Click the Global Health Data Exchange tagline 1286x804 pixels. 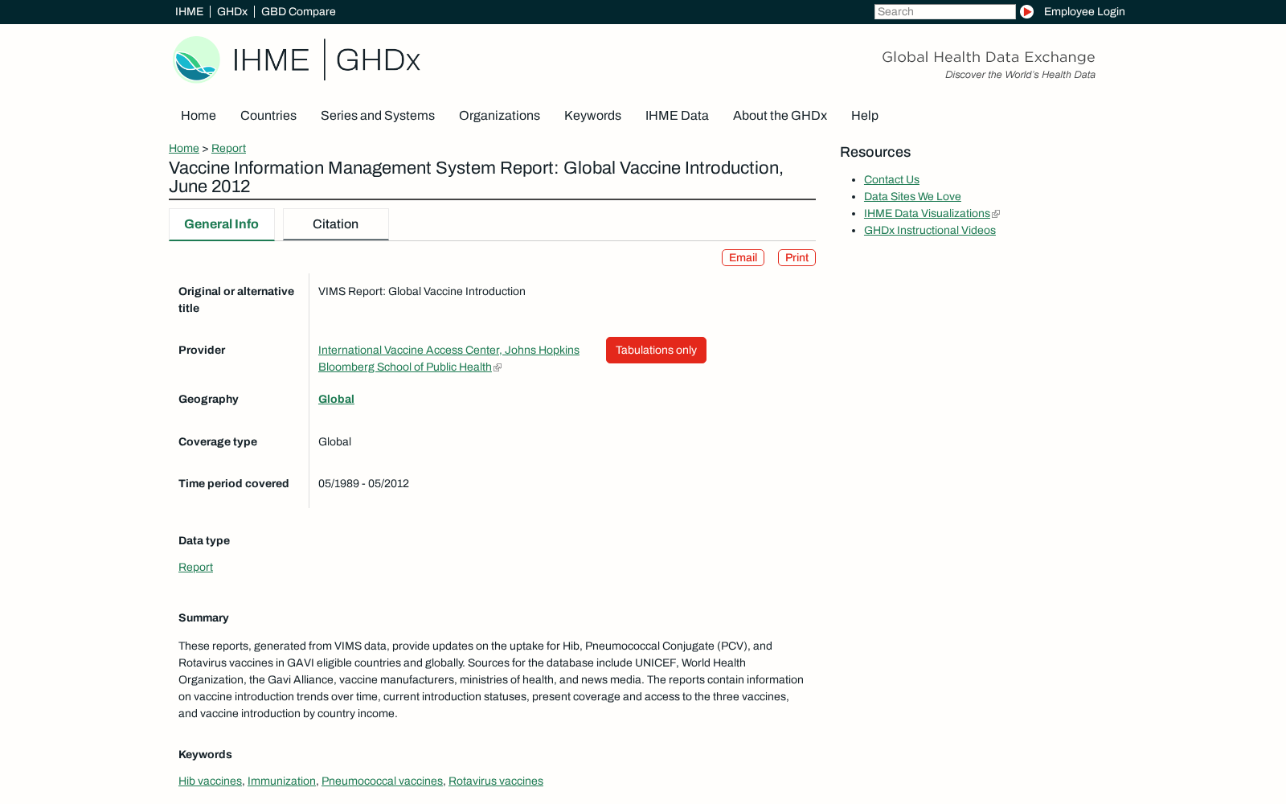click(989, 57)
